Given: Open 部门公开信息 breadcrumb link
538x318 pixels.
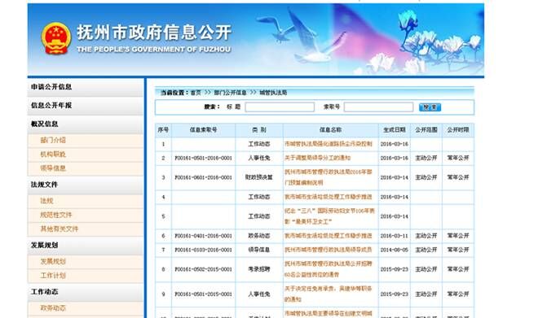Looking at the screenshot, I should coord(230,93).
